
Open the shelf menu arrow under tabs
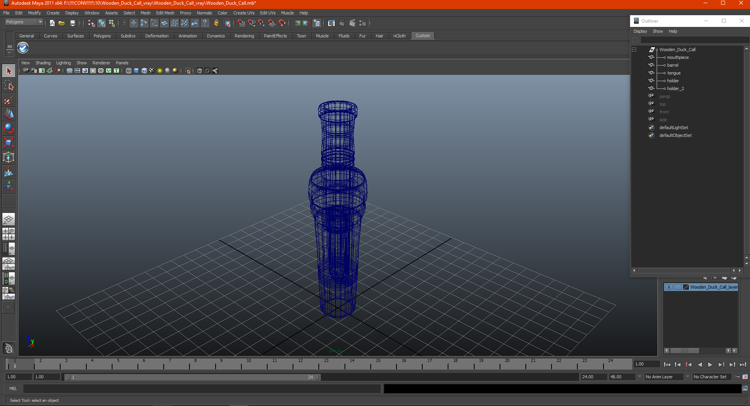9,52
